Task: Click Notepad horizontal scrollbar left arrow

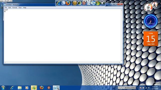Action: click(x=5, y=62)
